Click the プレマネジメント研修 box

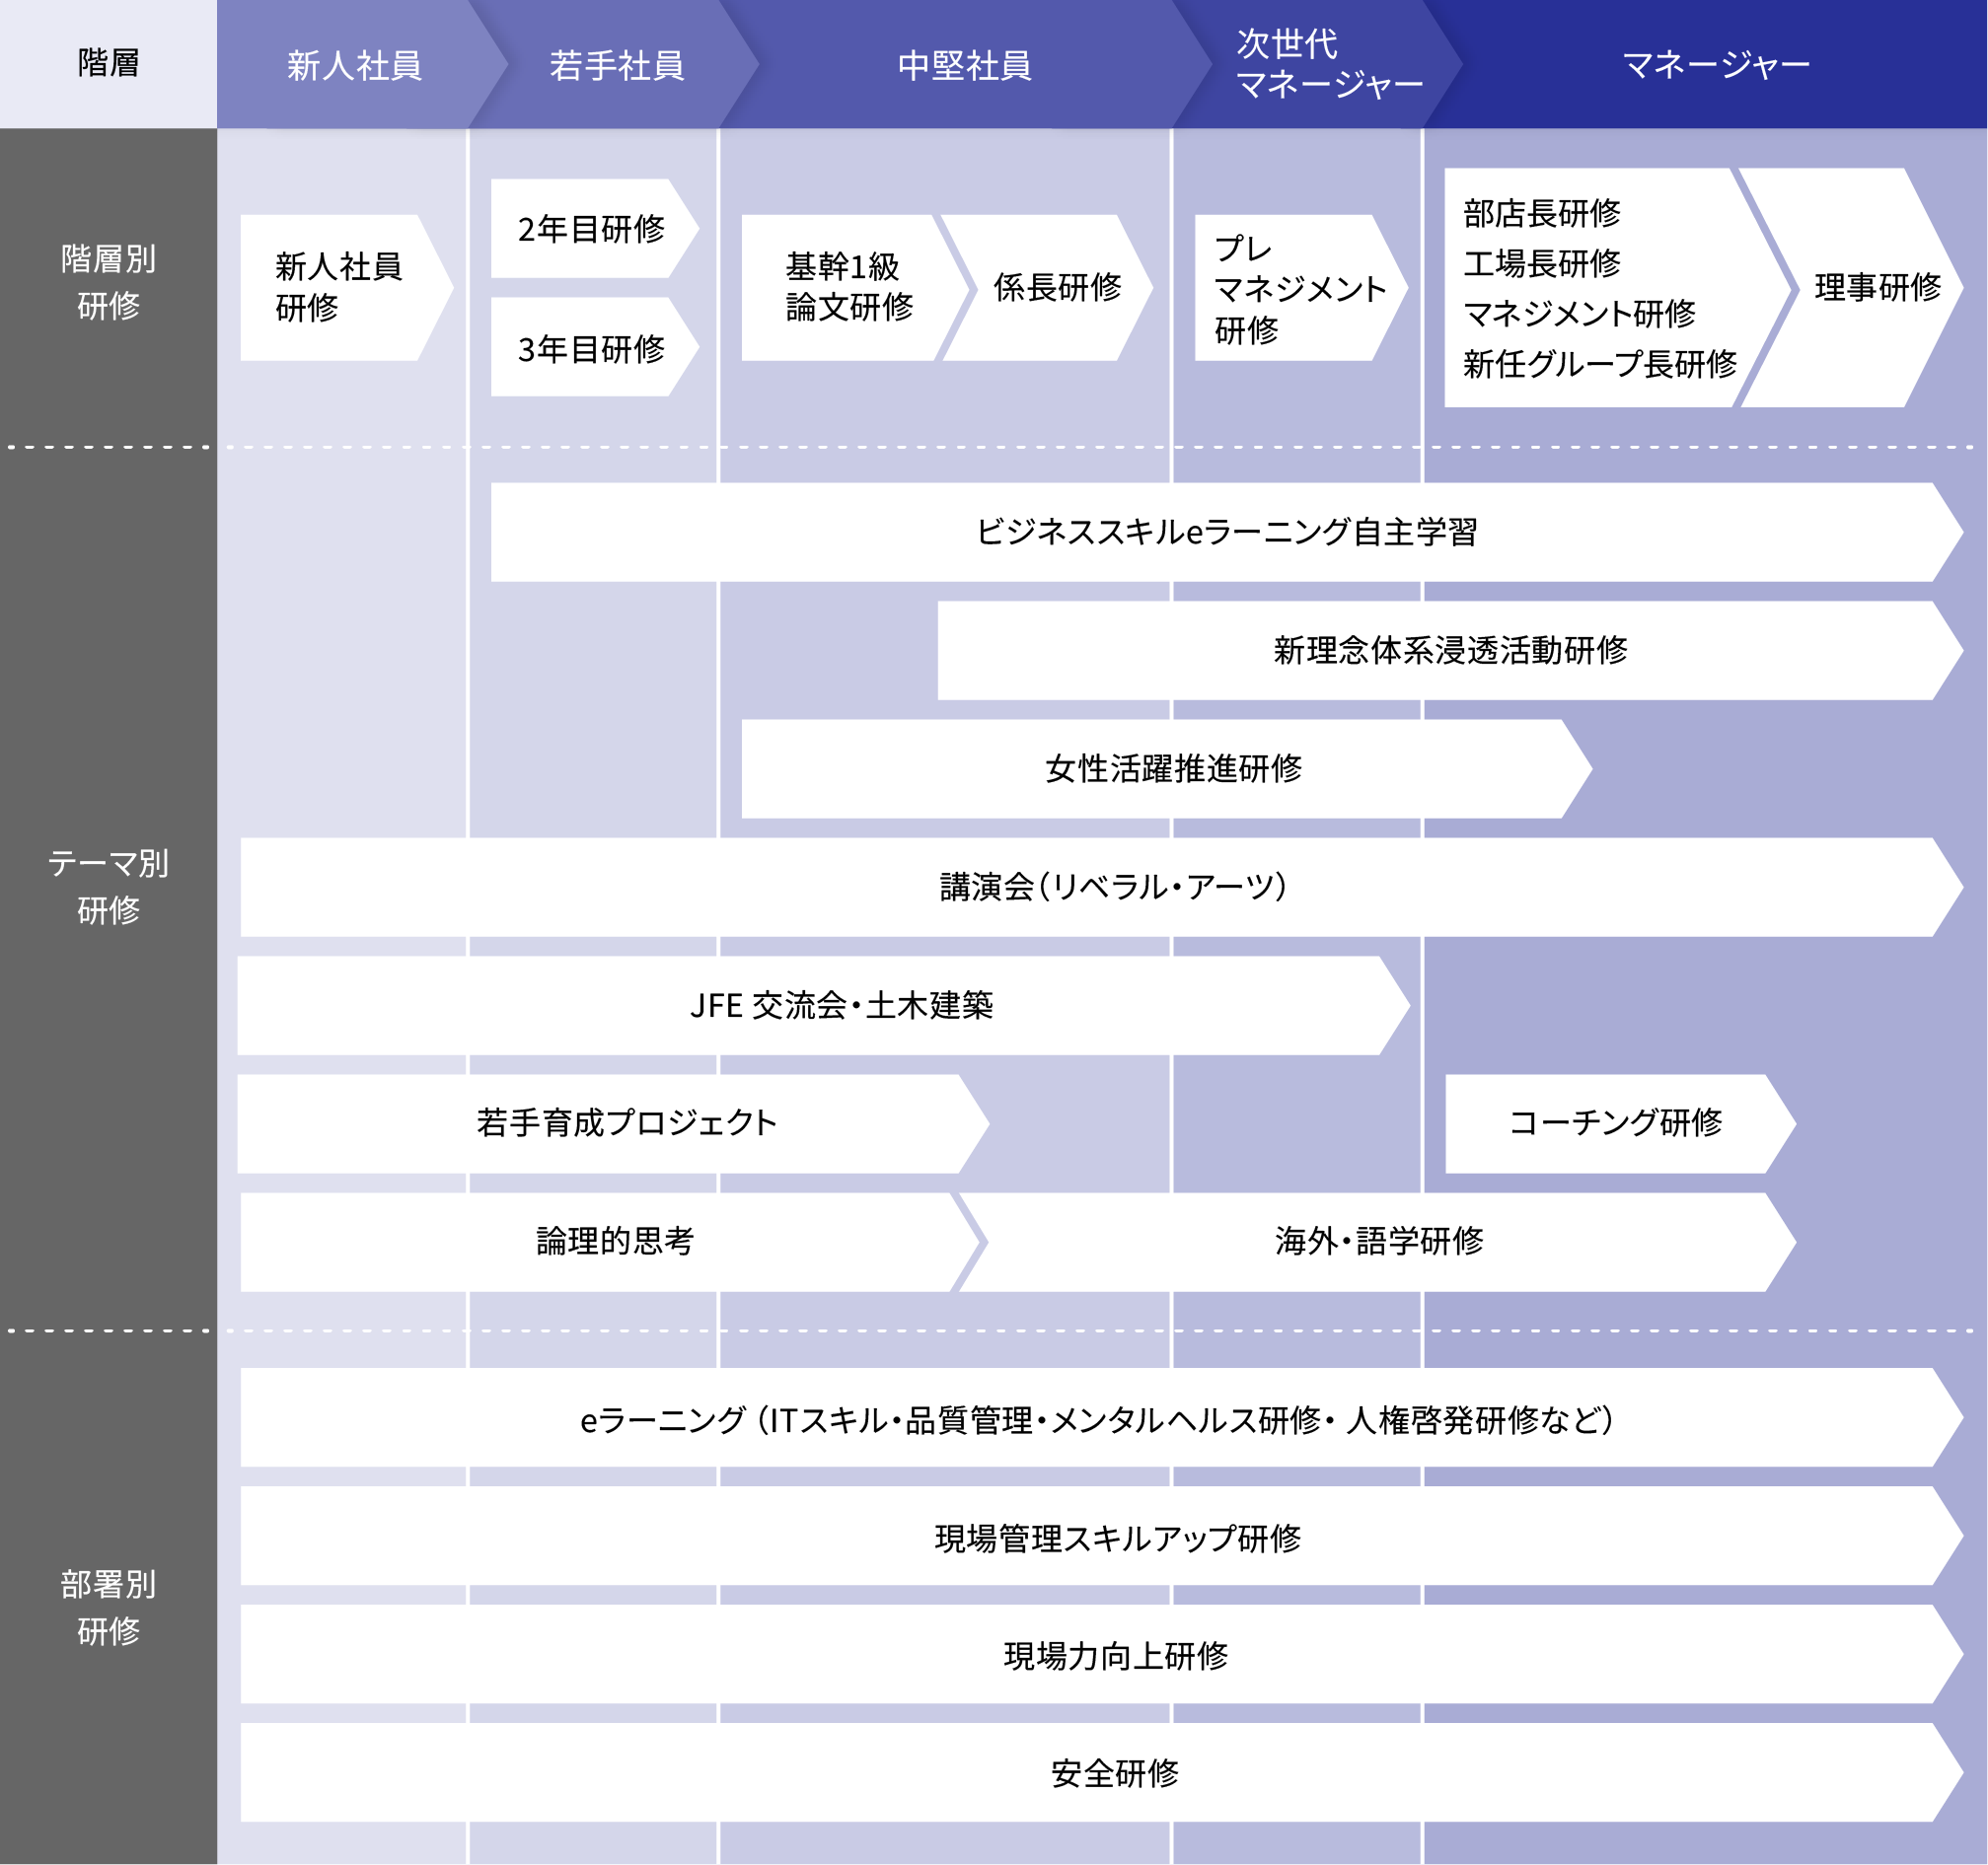point(1301,288)
